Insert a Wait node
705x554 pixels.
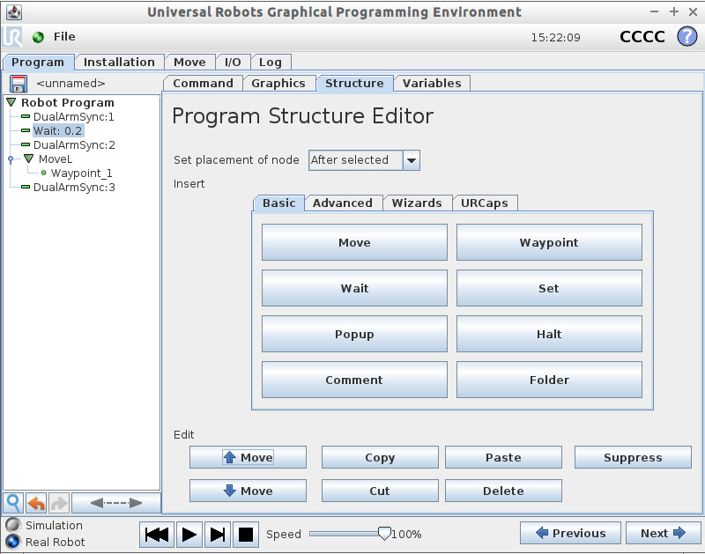click(x=354, y=288)
